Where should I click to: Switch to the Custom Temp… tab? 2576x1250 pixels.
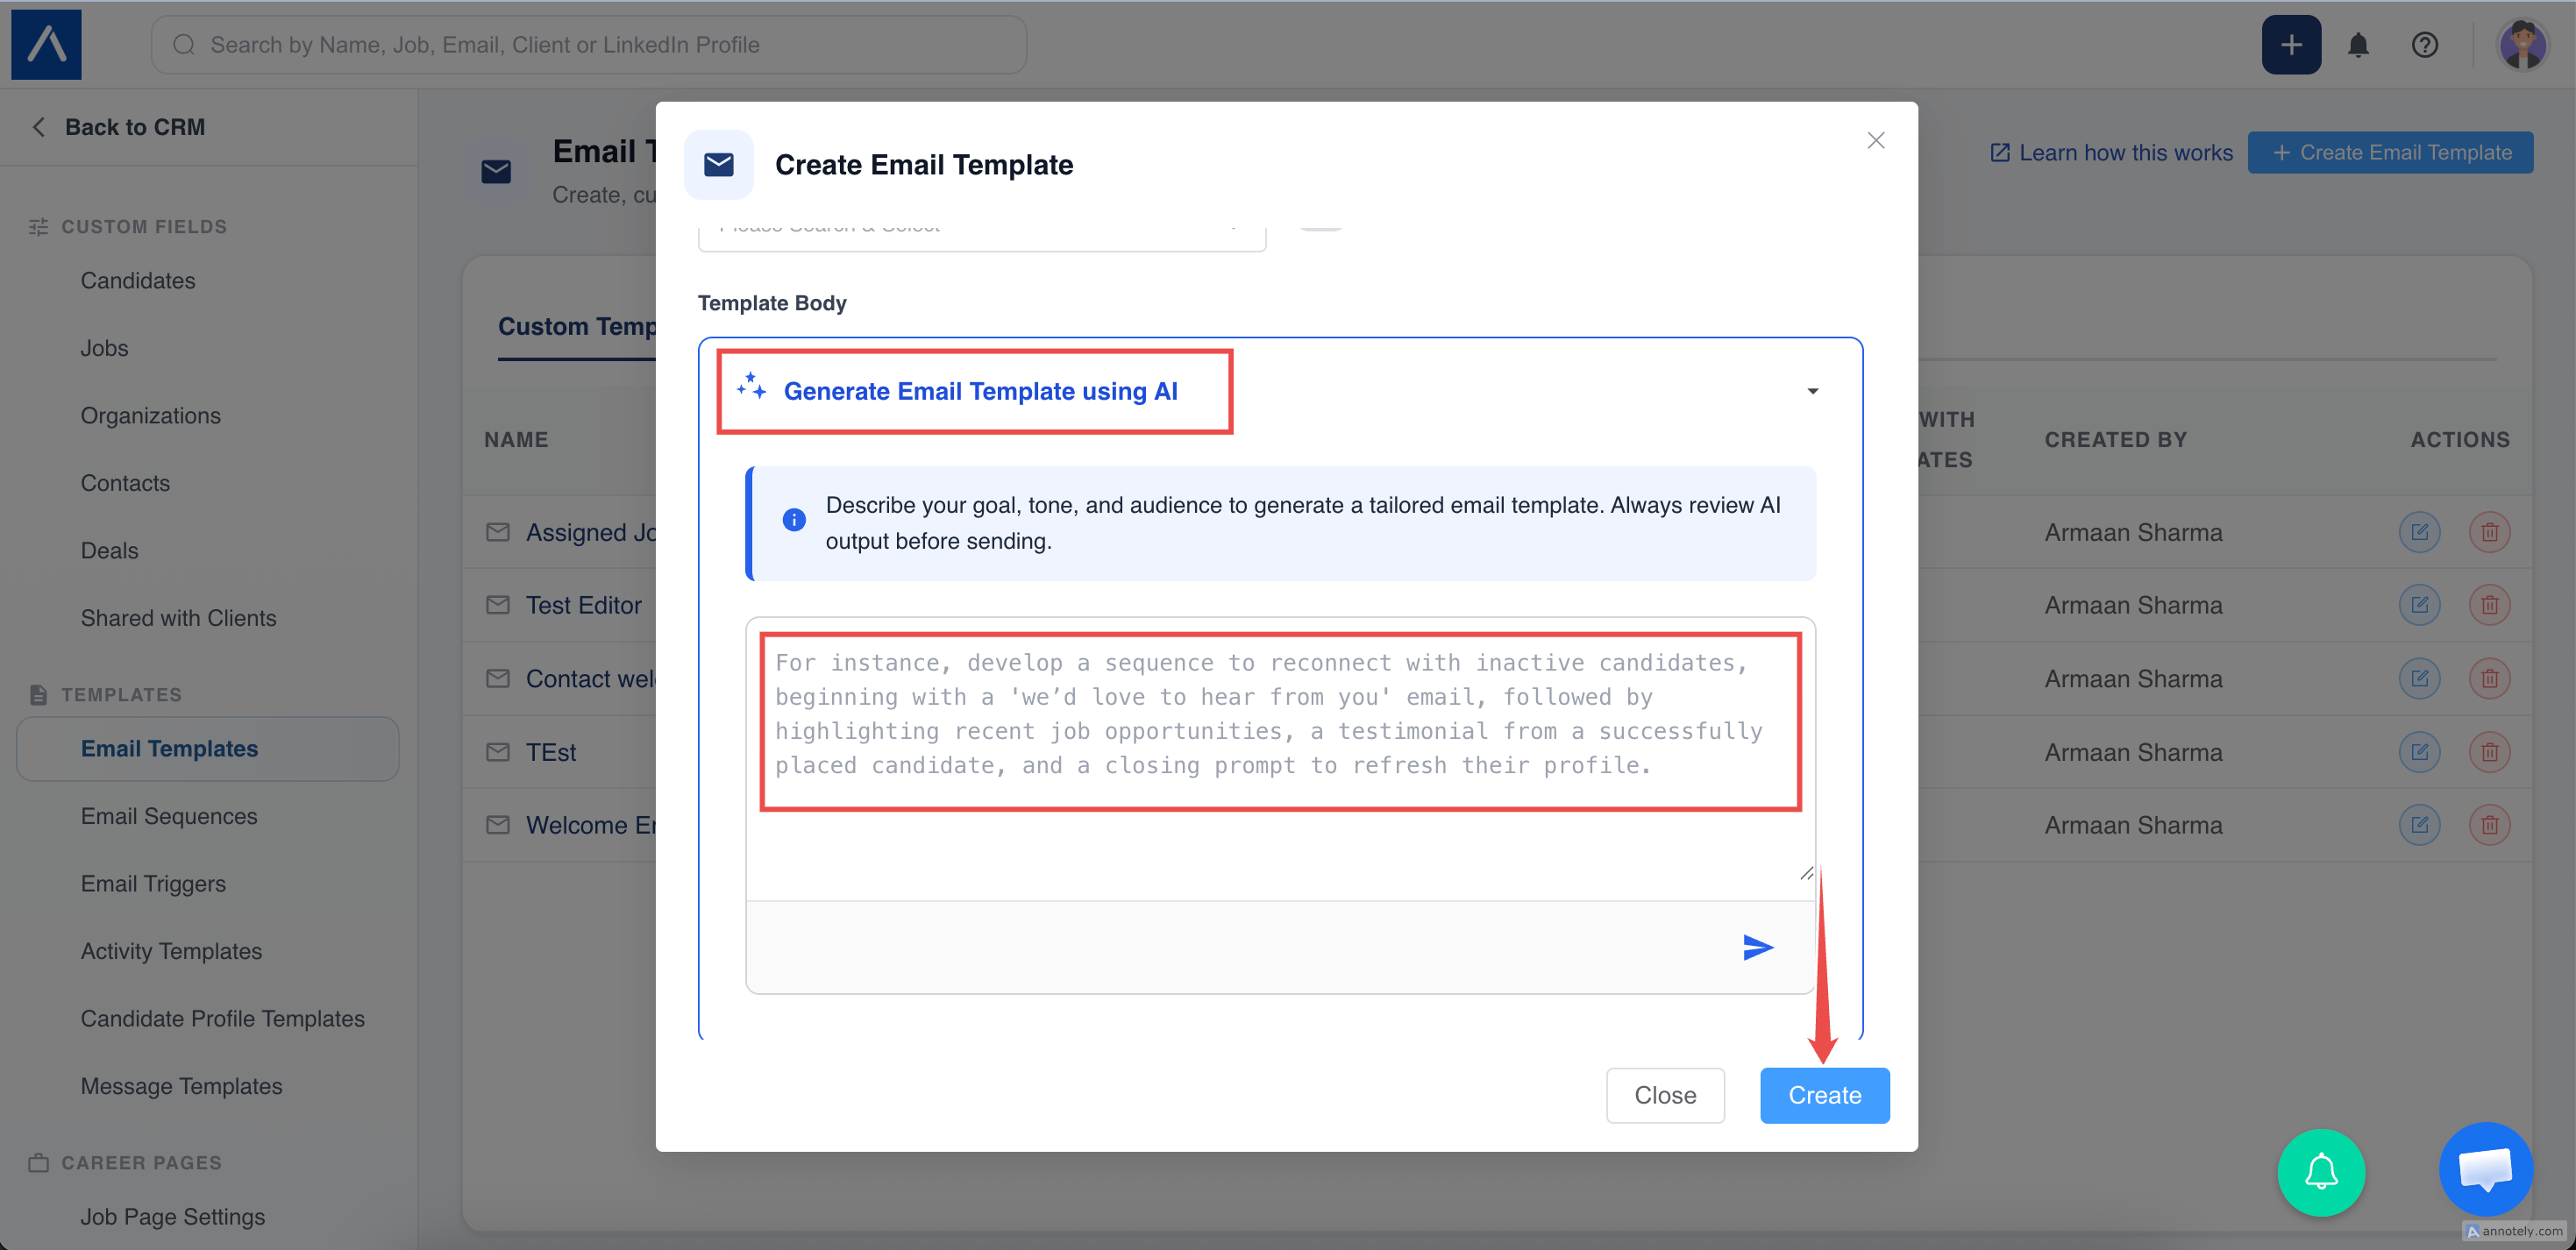tap(577, 327)
